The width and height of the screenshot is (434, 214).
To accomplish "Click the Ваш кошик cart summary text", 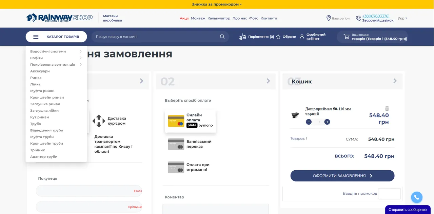I will 379,37.
